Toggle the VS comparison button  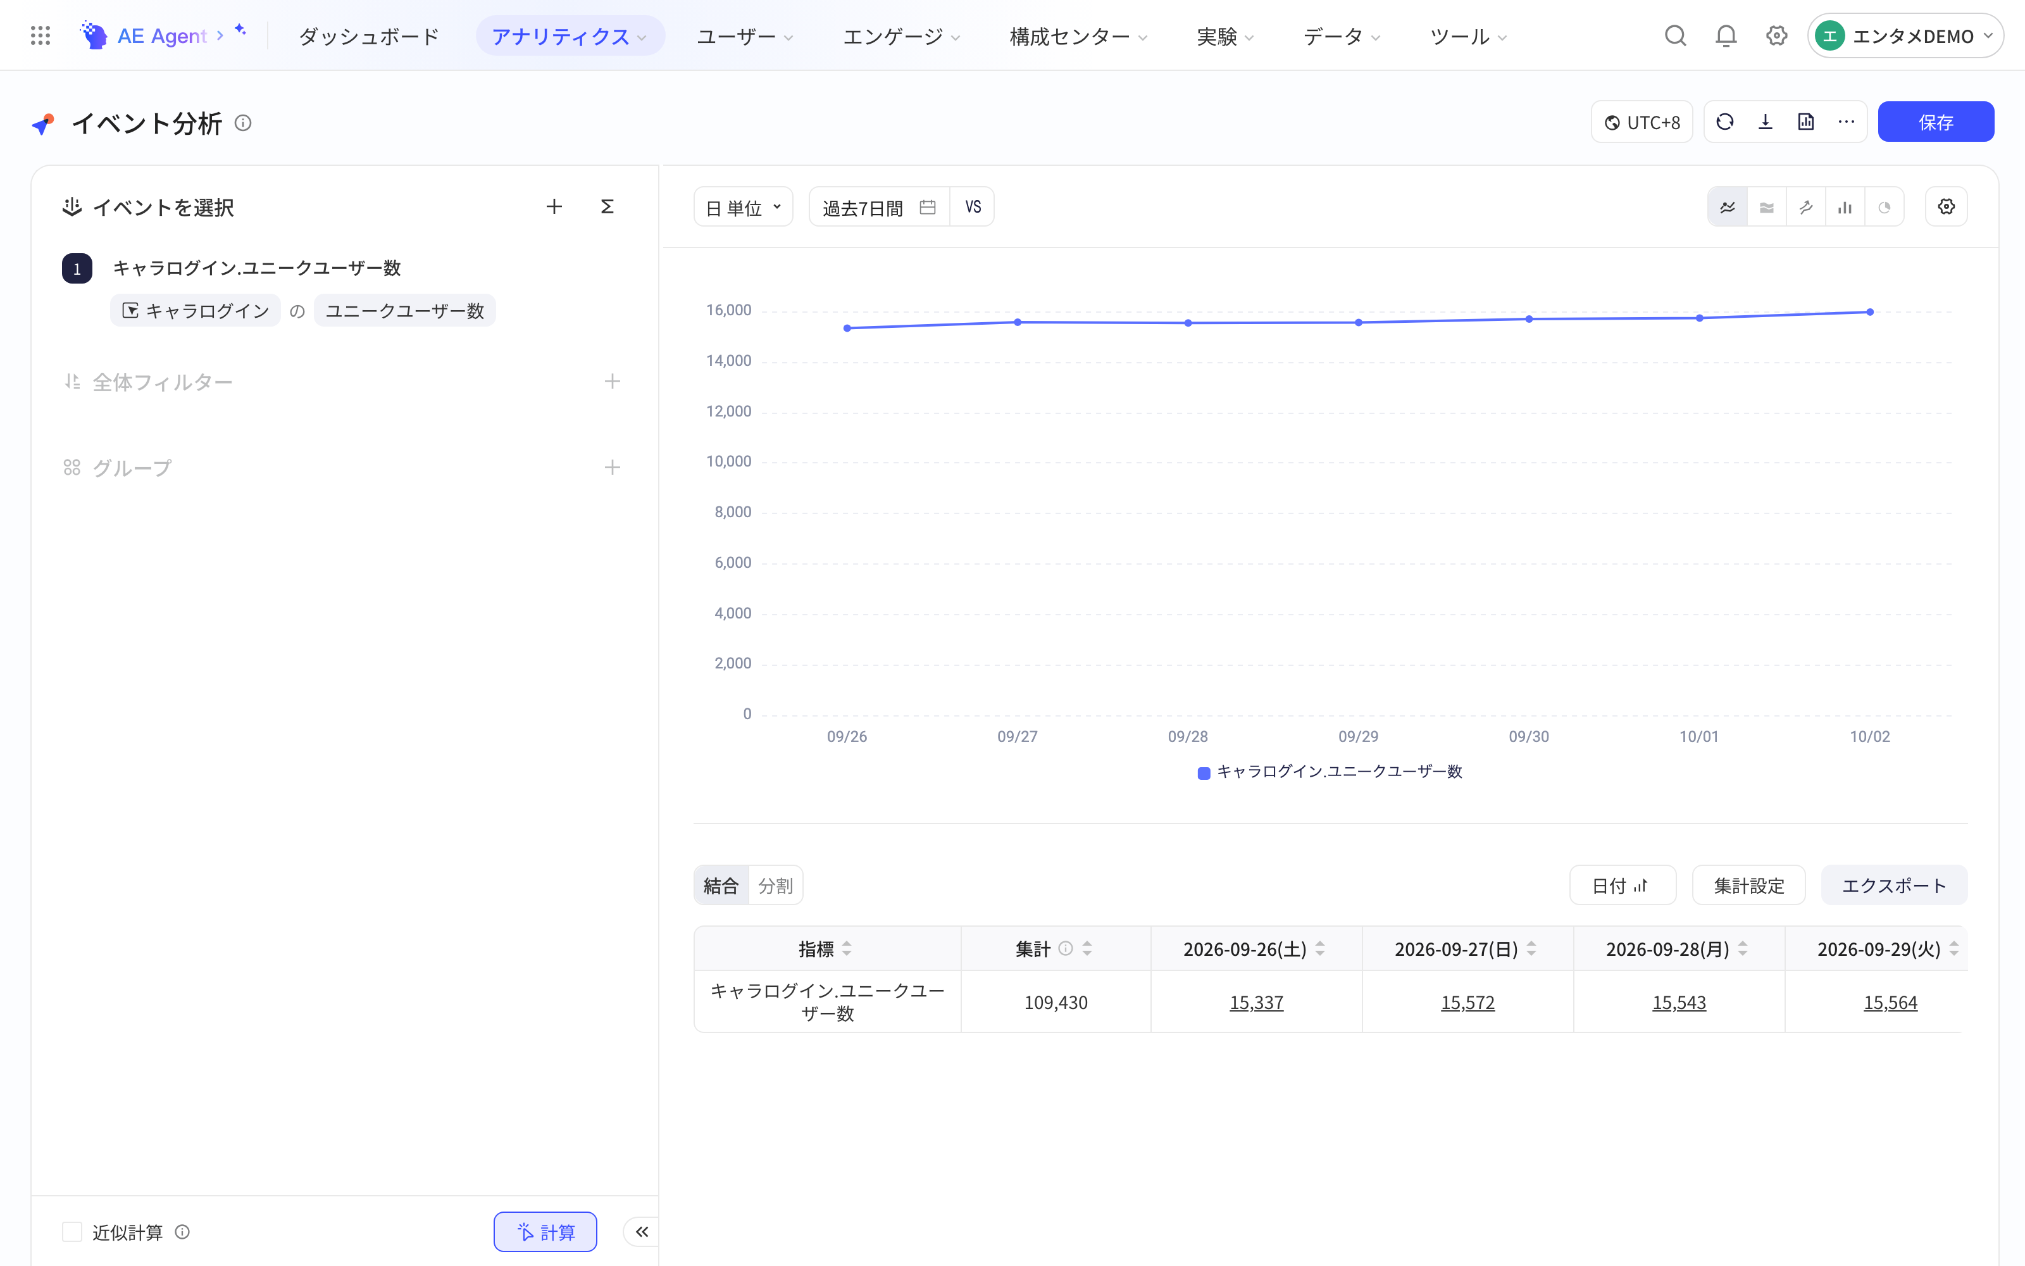[x=973, y=207]
